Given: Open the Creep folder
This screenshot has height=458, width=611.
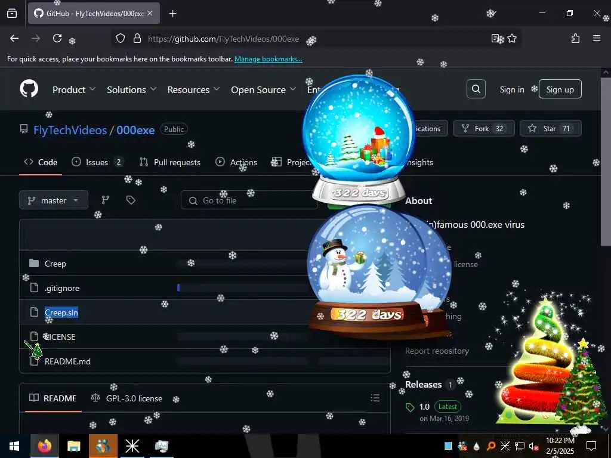Looking at the screenshot, I should [55, 264].
